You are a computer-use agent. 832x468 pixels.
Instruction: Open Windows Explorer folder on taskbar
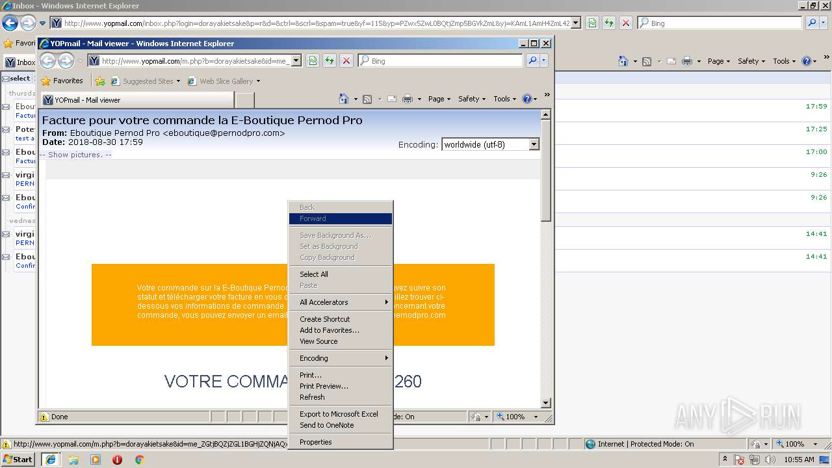click(x=73, y=460)
